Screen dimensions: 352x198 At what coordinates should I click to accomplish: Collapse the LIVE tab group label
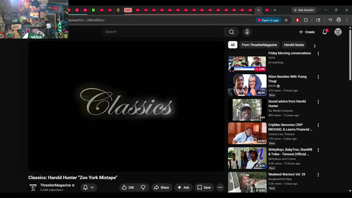click(128, 10)
